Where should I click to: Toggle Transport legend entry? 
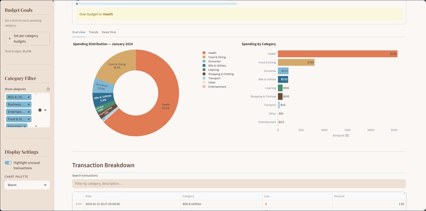point(211,78)
